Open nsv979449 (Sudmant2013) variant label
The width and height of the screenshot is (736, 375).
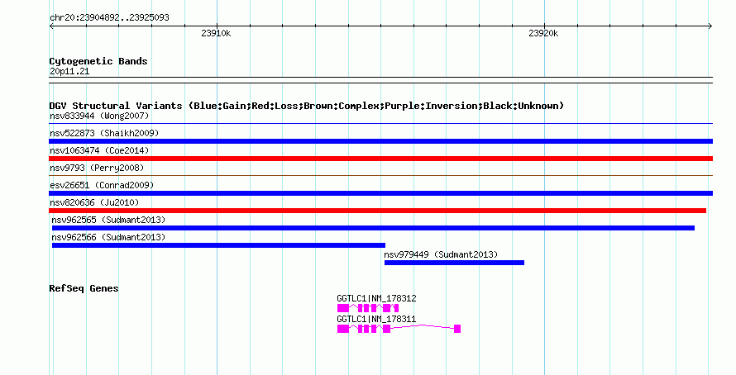click(x=441, y=254)
